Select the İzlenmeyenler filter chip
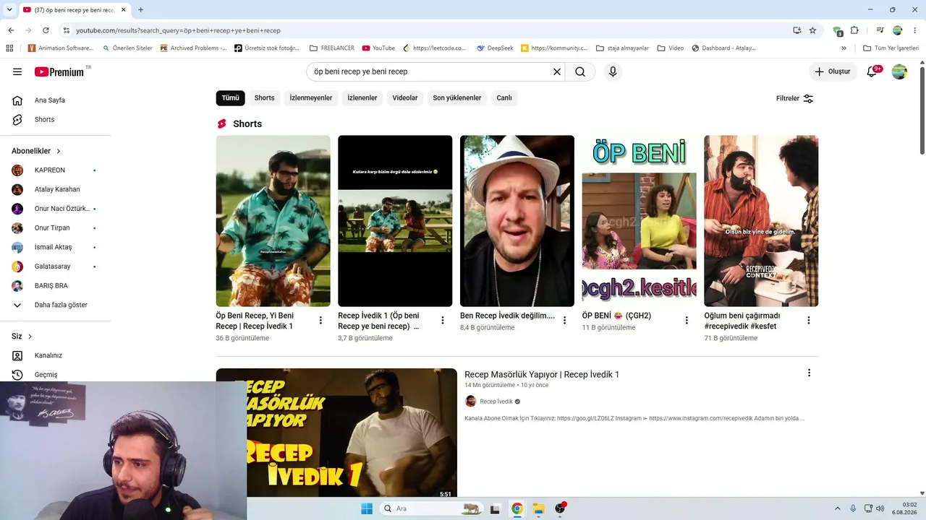Image resolution: width=926 pixels, height=520 pixels. tap(311, 98)
